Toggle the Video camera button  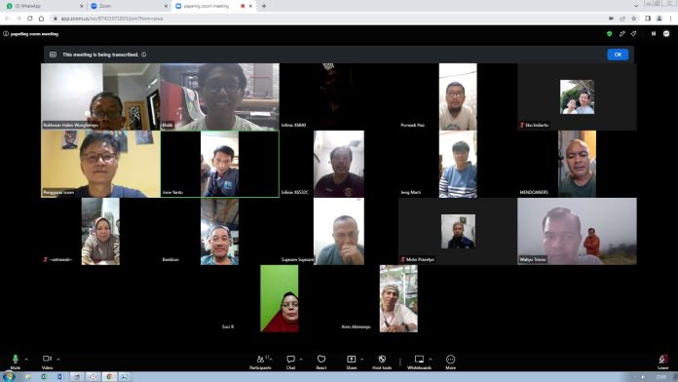coord(47,362)
